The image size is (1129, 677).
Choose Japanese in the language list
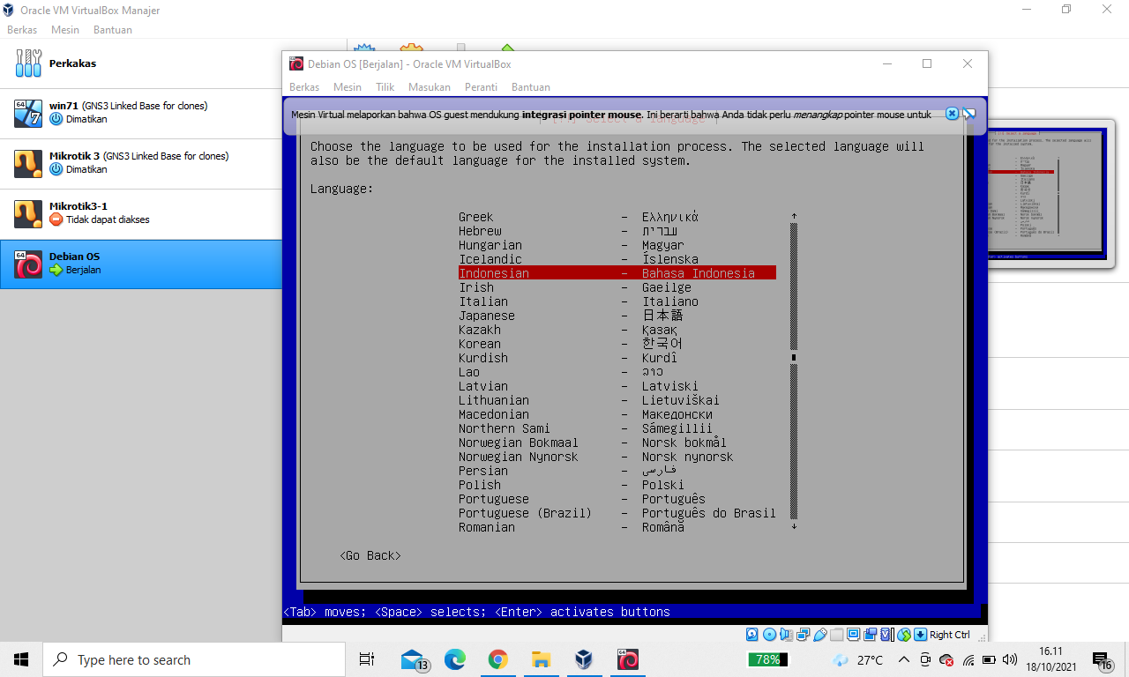tap(617, 316)
